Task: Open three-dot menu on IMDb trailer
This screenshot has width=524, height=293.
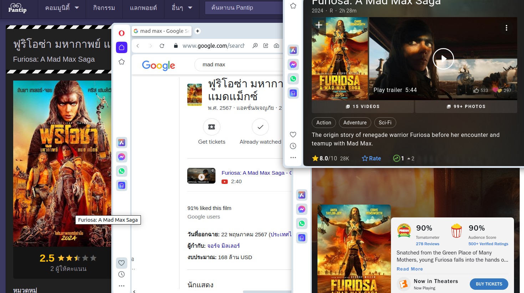Action: click(x=507, y=28)
